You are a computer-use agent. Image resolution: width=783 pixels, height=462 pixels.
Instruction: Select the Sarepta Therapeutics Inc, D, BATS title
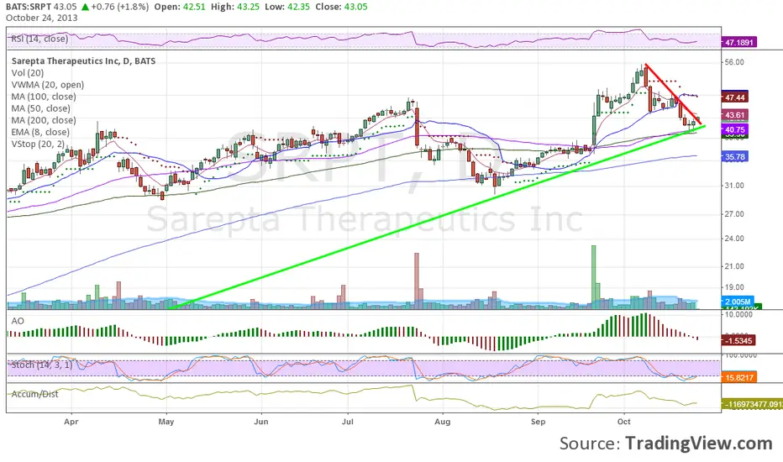pyautogui.click(x=83, y=61)
